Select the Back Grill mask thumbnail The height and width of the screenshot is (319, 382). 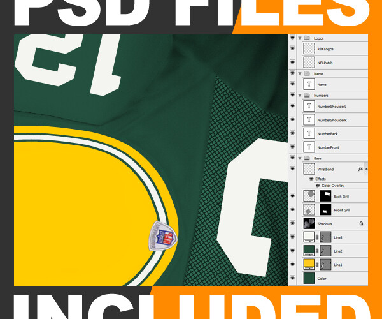325,196
